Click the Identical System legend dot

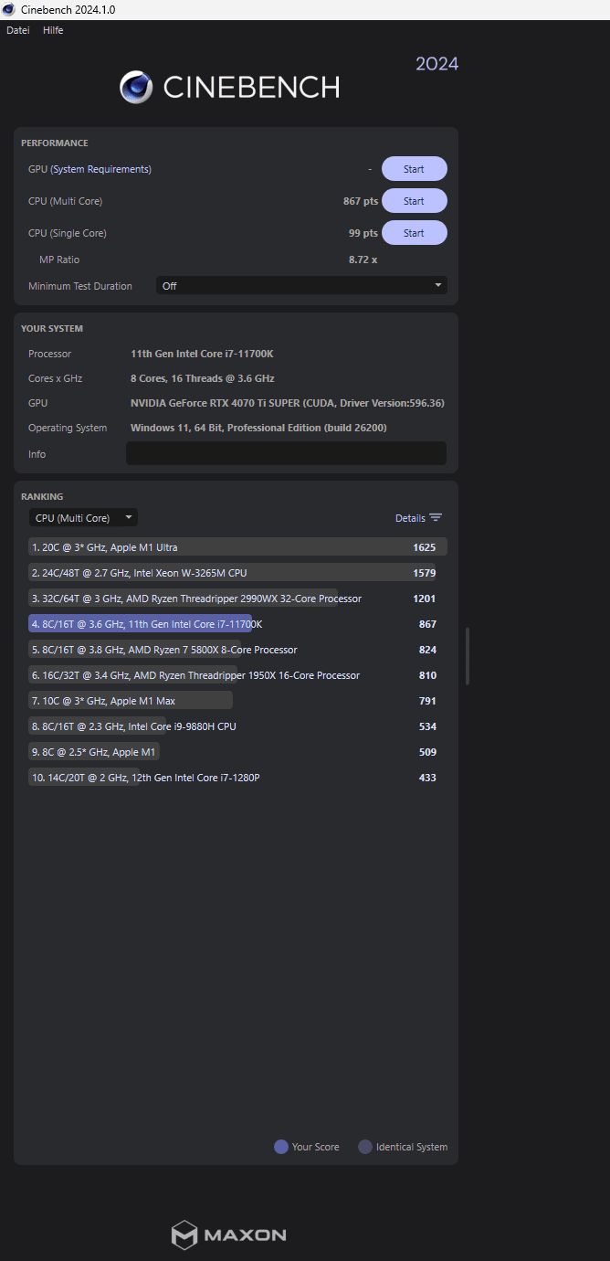[x=365, y=1147]
